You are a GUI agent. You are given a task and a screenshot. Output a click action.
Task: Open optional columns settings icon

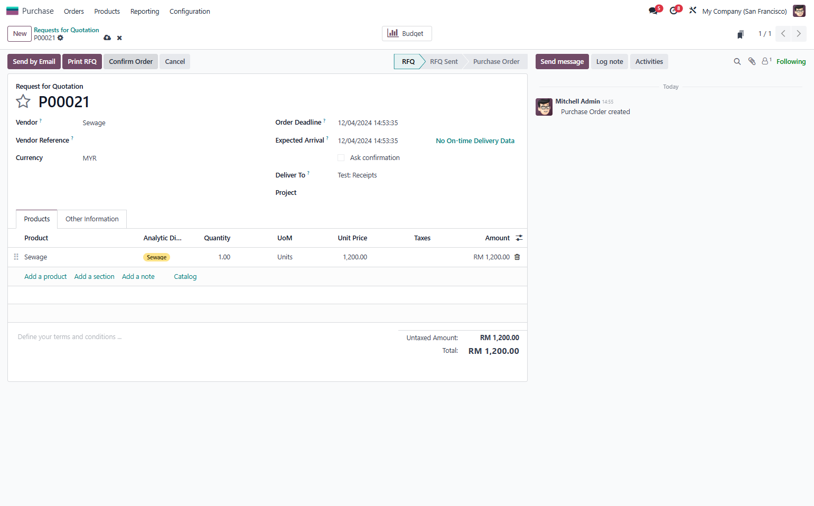519,238
